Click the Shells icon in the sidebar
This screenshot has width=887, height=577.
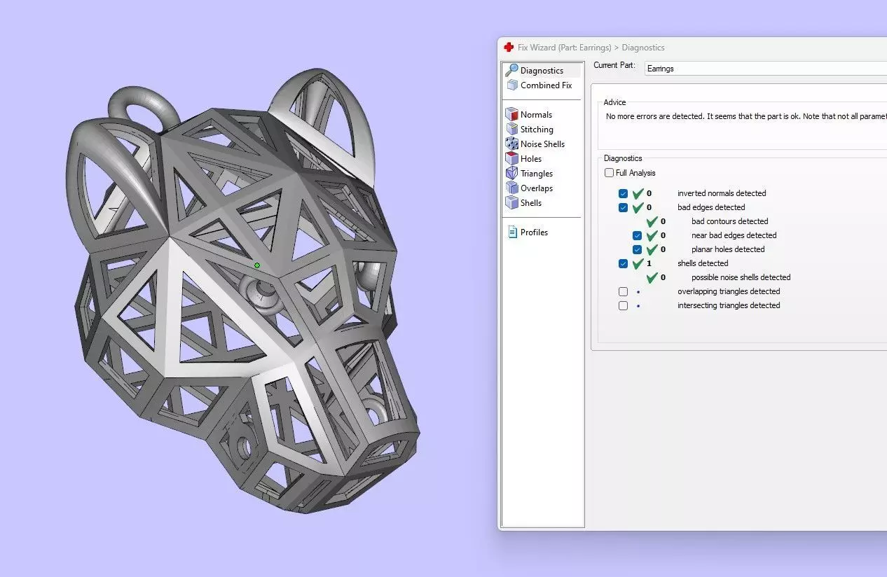click(511, 203)
